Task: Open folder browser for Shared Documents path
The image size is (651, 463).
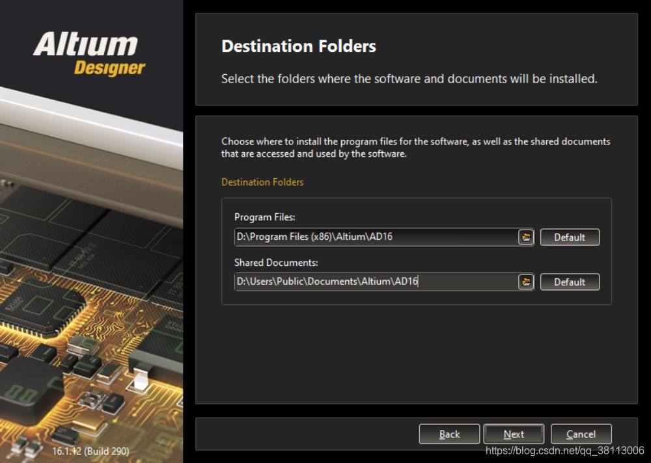Action: tap(526, 282)
